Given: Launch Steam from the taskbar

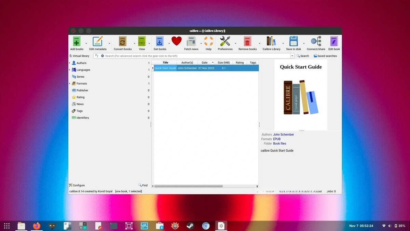Looking at the screenshot, I should click(x=190, y=226).
